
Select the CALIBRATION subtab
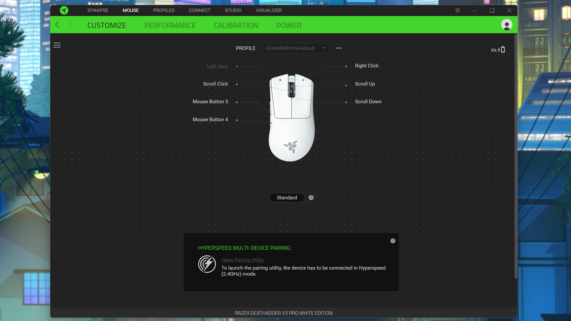pos(236,26)
